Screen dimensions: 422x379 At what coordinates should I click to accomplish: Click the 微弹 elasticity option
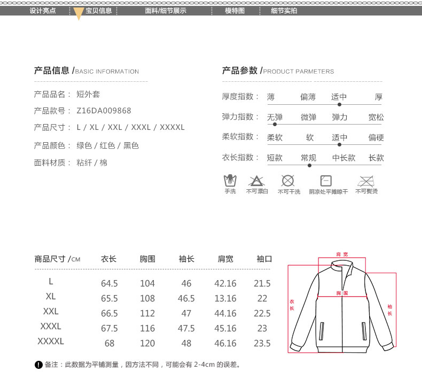308,117
